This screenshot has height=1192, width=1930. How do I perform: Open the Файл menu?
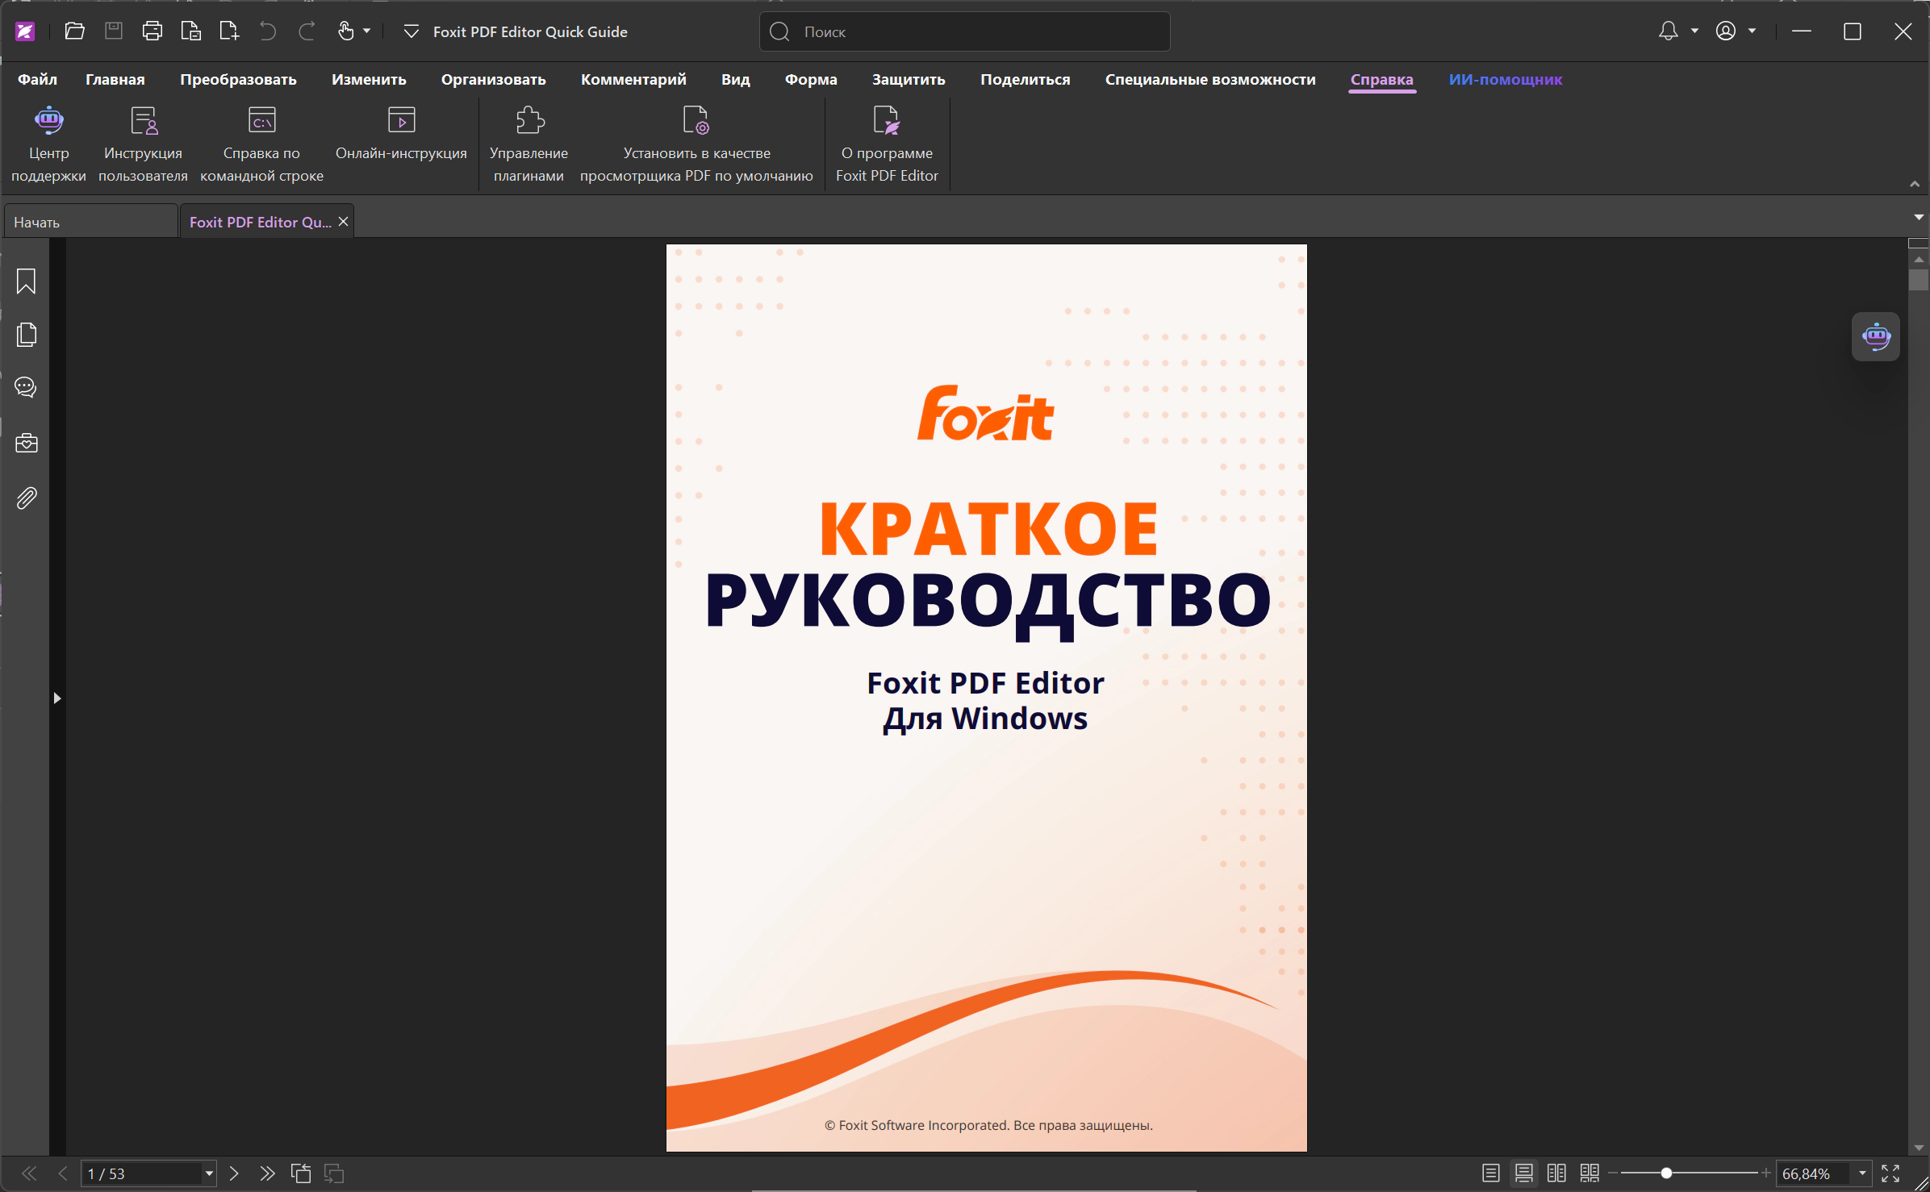pyautogui.click(x=37, y=79)
